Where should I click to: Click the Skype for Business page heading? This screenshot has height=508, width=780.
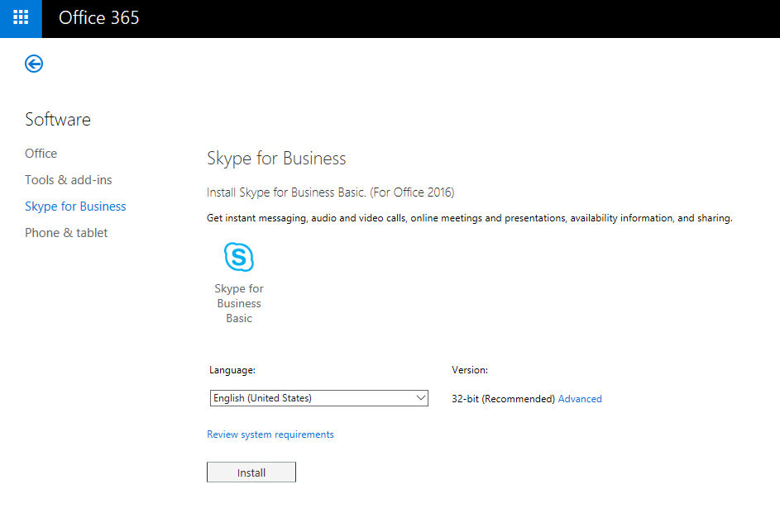[276, 159]
